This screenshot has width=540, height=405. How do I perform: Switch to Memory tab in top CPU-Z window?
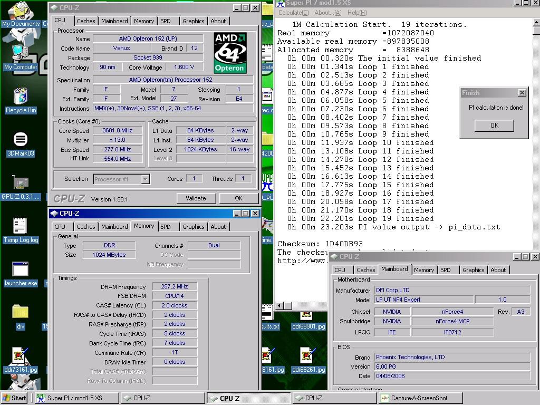click(143, 21)
